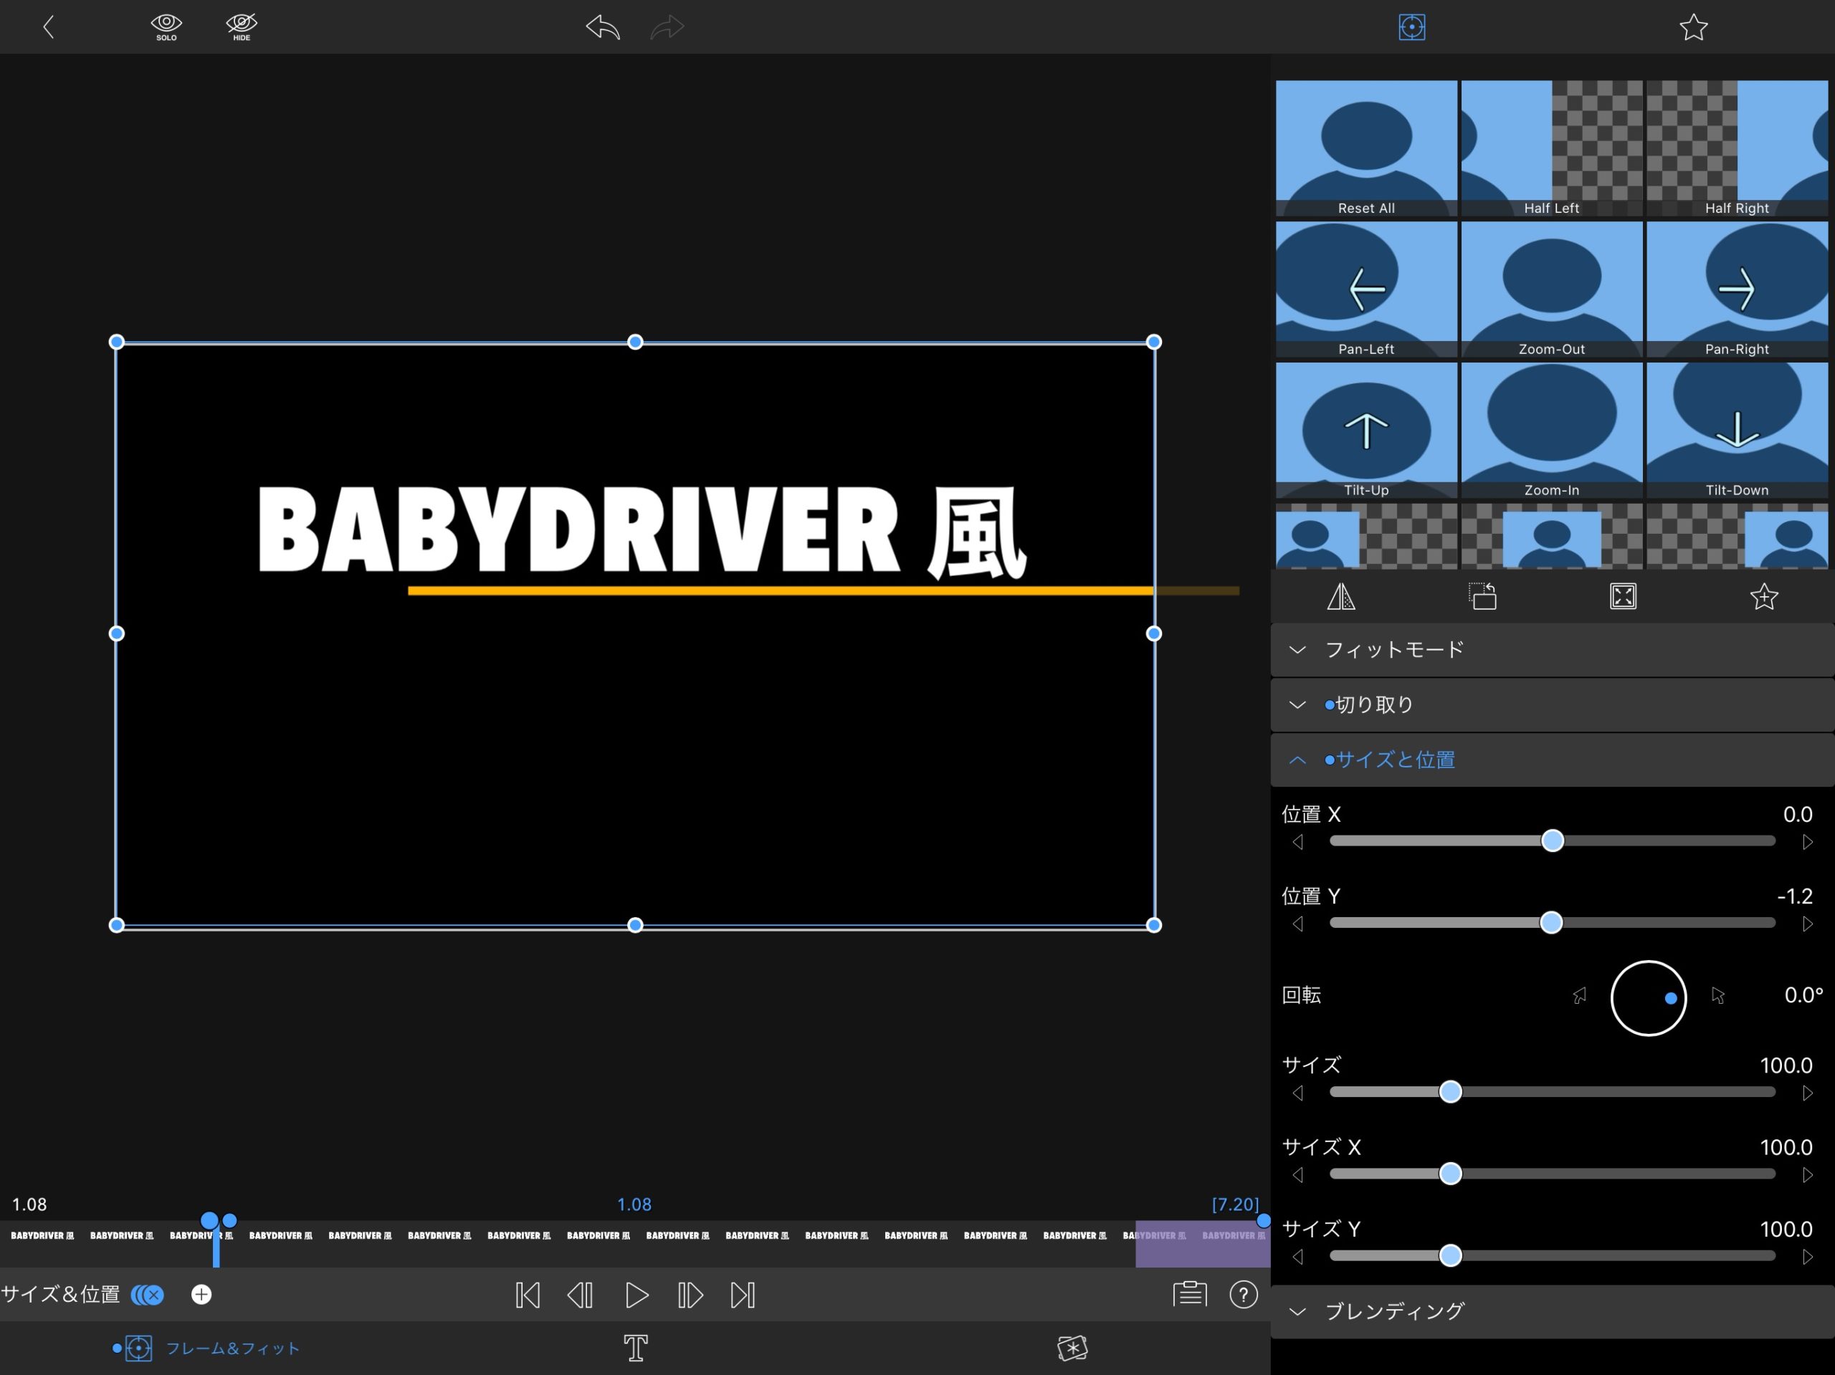
Task: Switch to the フレーム&フィット tab
Action: tap(206, 1348)
